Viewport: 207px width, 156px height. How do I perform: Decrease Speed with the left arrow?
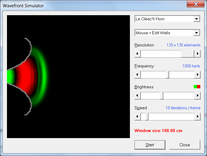pos(137,117)
